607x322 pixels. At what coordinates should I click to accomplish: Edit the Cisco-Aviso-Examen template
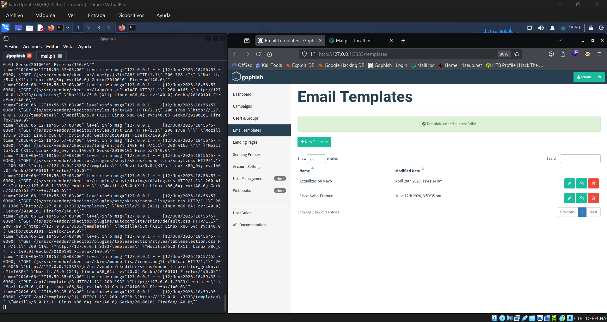click(569, 198)
